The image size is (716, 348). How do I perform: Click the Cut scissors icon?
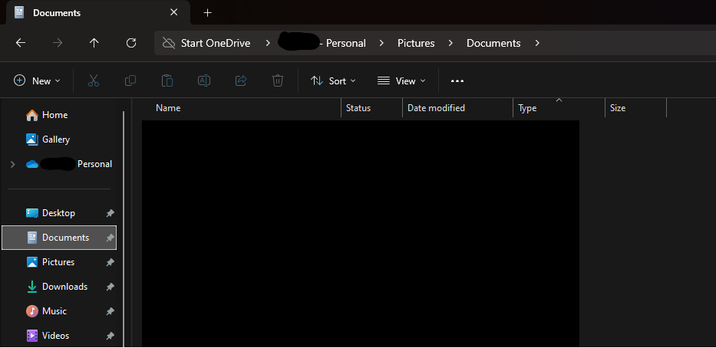click(94, 80)
